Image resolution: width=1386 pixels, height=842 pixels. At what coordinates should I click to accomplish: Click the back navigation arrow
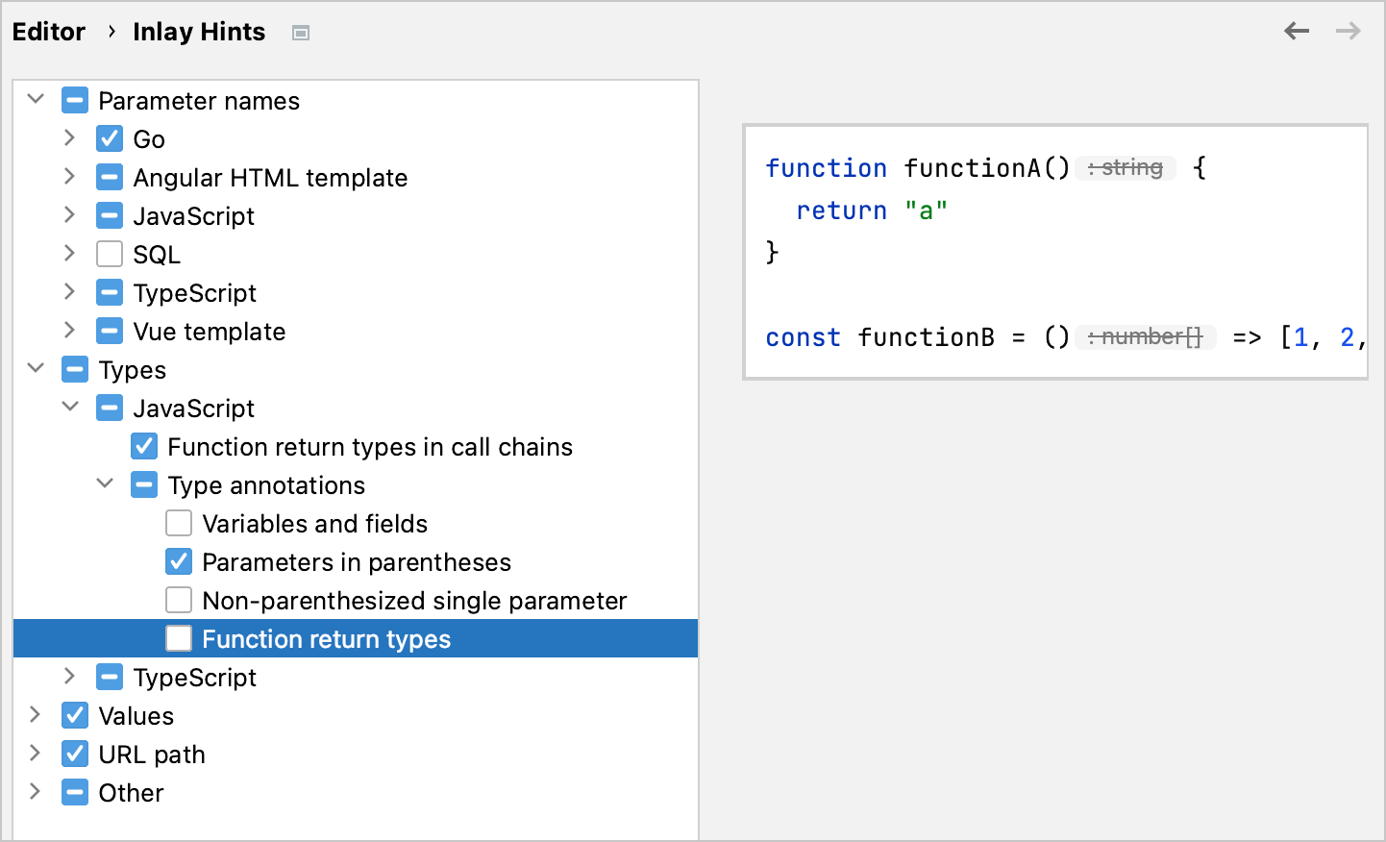pyautogui.click(x=1296, y=31)
